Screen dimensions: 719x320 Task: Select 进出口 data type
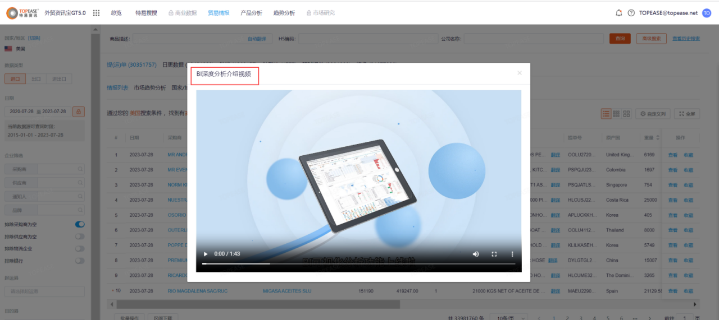pyautogui.click(x=59, y=79)
